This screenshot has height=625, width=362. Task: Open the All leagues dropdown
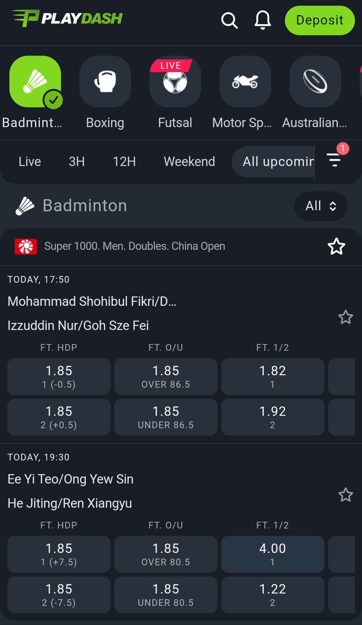pyautogui.click(x=320, y=206)
